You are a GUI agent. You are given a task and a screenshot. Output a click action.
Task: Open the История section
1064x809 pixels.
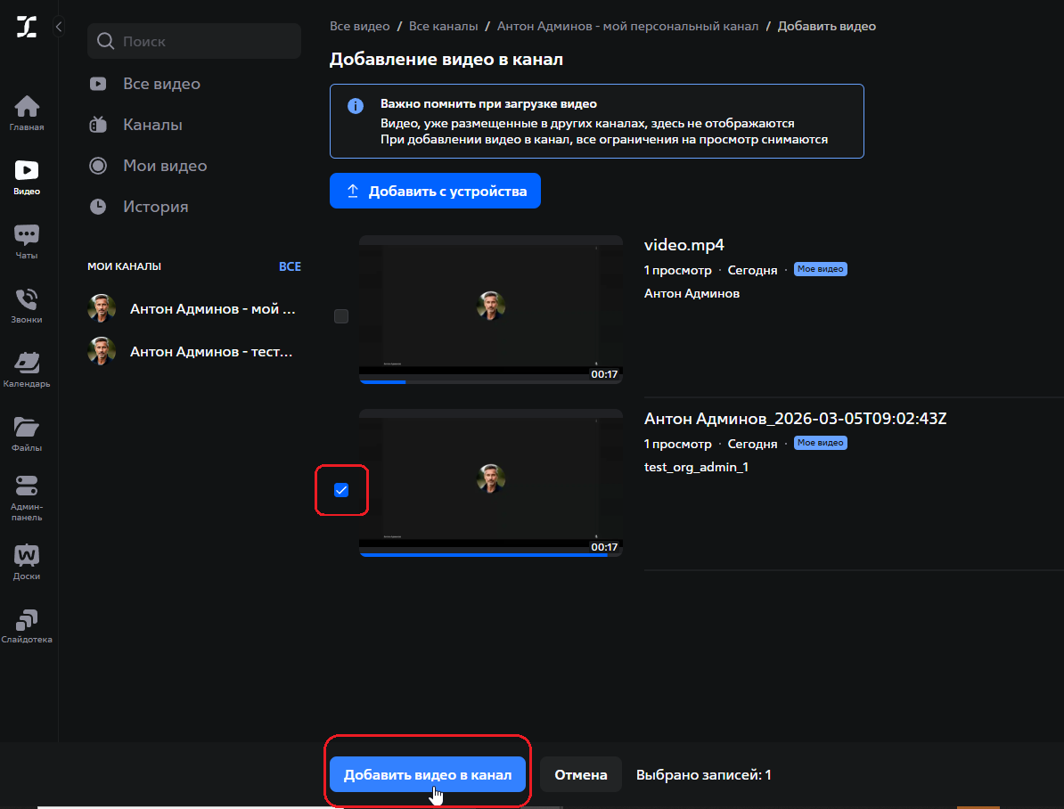156,206
